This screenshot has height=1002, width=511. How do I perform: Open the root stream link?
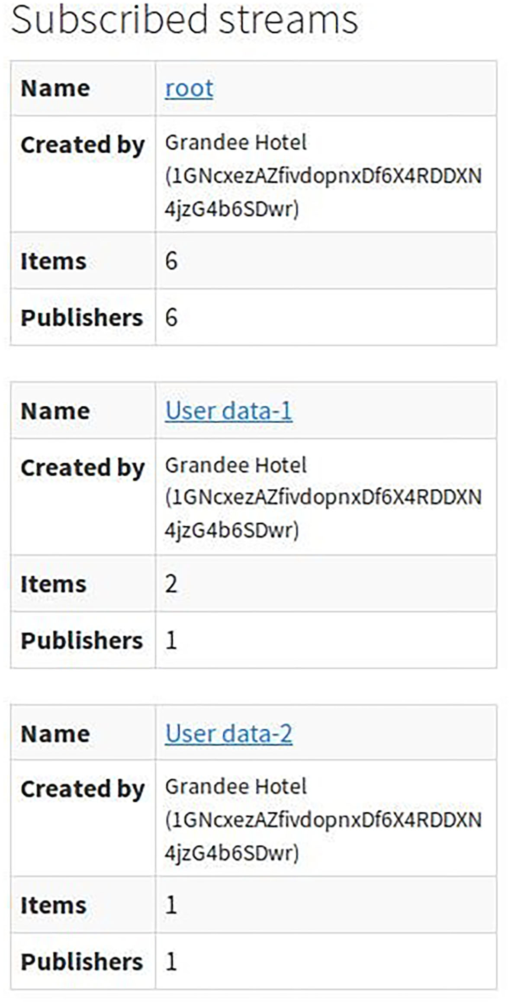pyautogui.click(x=189, y=89)
